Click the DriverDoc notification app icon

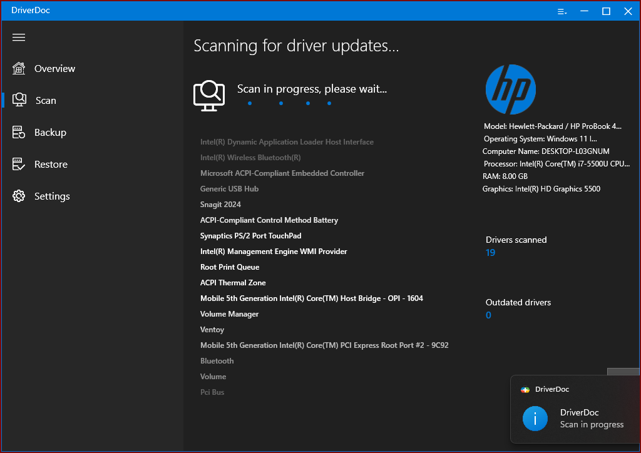(x=525, y=390)
